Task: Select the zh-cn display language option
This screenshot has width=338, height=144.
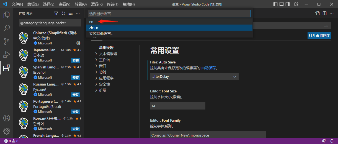Action: point(169,28)
